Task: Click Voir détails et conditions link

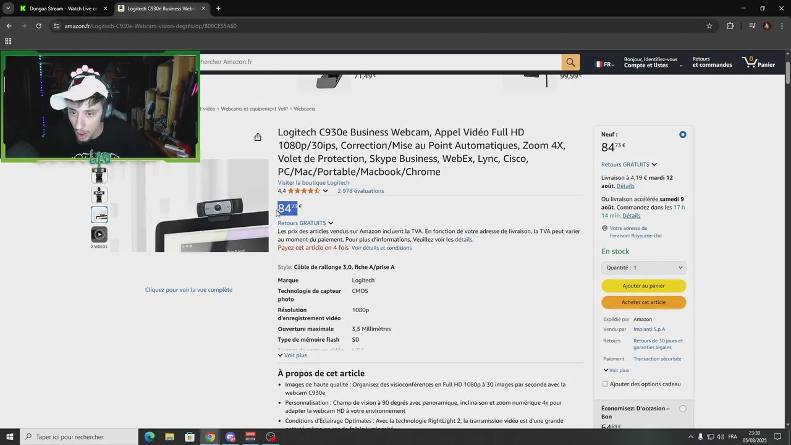Action: [x=381, y=248]
